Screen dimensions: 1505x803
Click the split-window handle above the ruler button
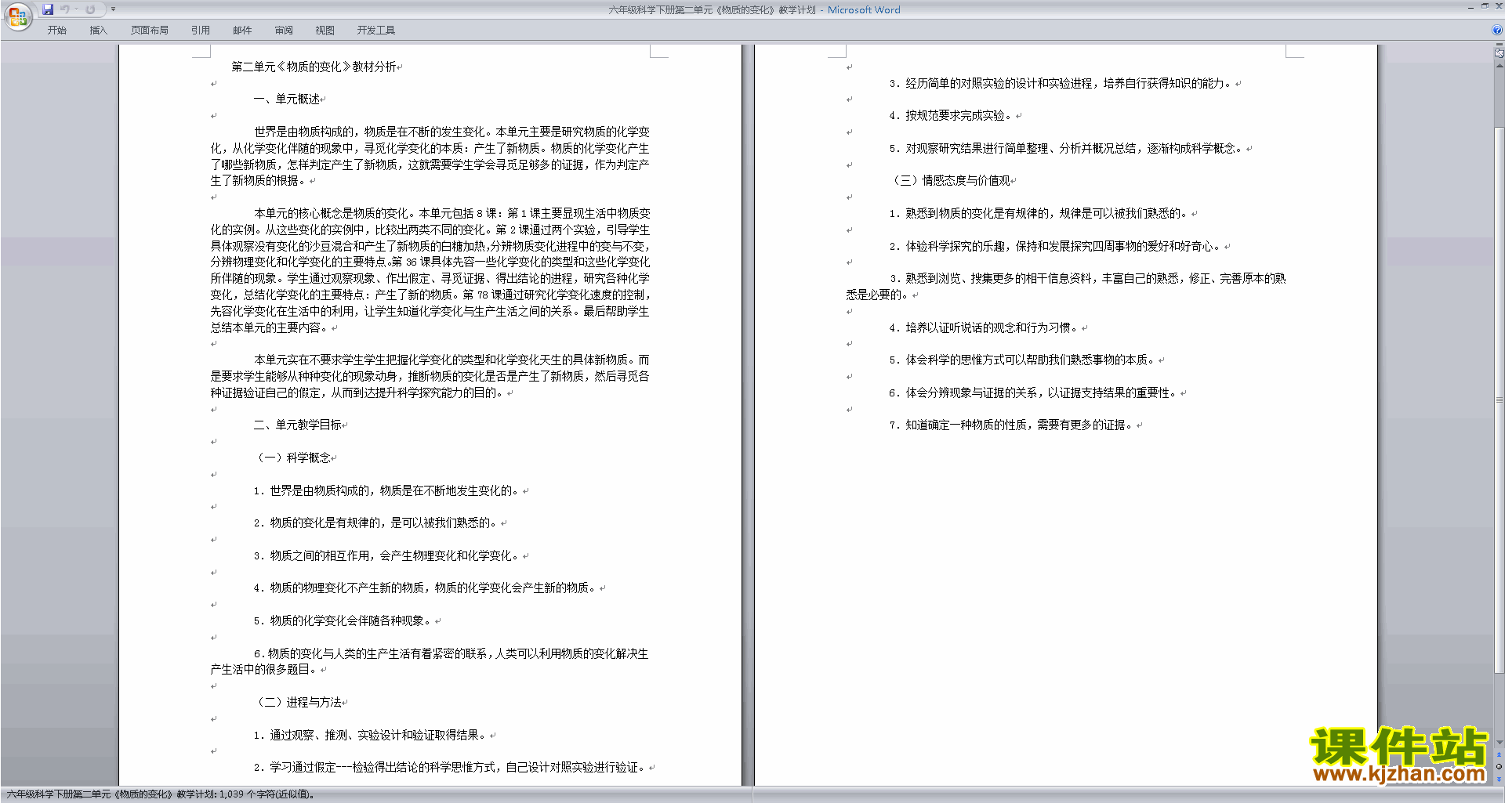tap(1500, 44)
